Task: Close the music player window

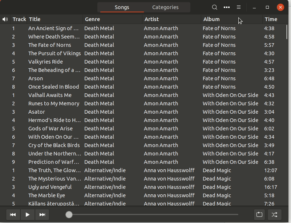Action: 280,7
